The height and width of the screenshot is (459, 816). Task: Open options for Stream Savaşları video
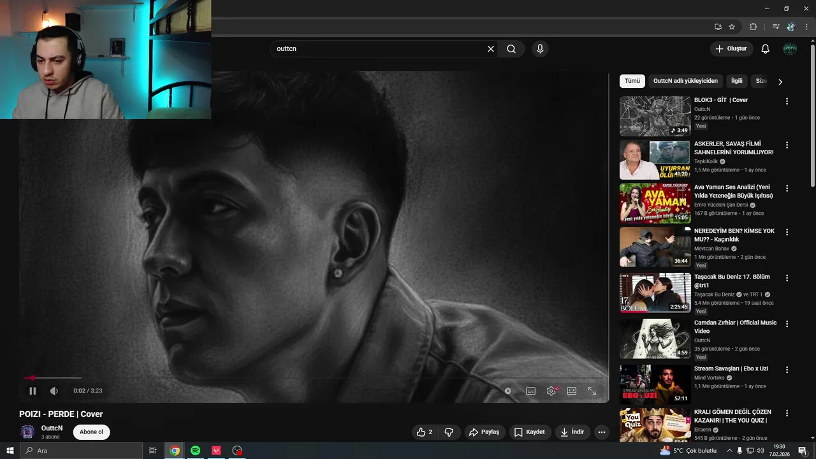point(787,370)
